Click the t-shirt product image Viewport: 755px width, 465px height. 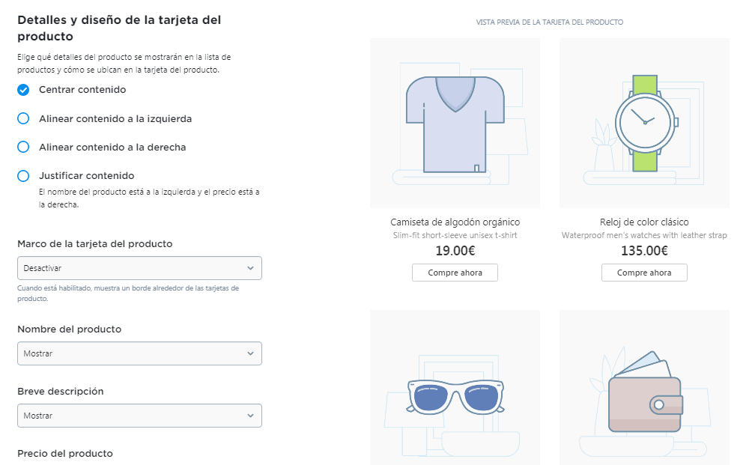click(x=455, y=124)
